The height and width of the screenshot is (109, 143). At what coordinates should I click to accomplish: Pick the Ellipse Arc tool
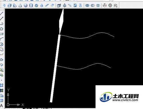pos(2,65)
